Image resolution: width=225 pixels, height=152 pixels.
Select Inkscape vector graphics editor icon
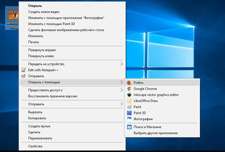pyautogui.click(x=129, y=95)
